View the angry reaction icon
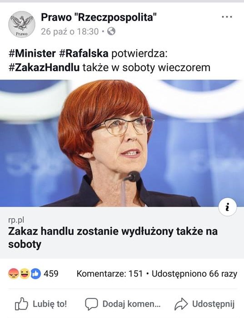This screenshot has width=244, height=318. point(13,273)
